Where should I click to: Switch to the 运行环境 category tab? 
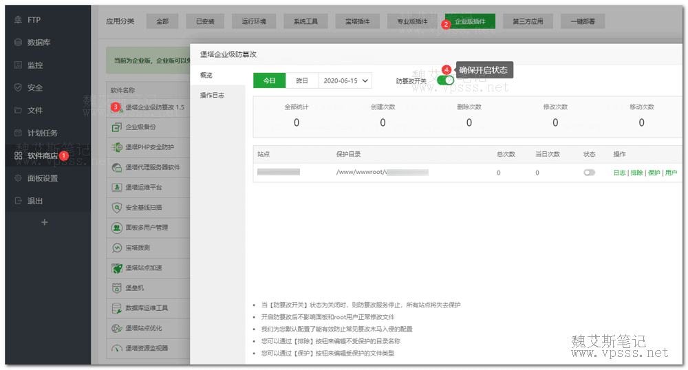(254, 21)
